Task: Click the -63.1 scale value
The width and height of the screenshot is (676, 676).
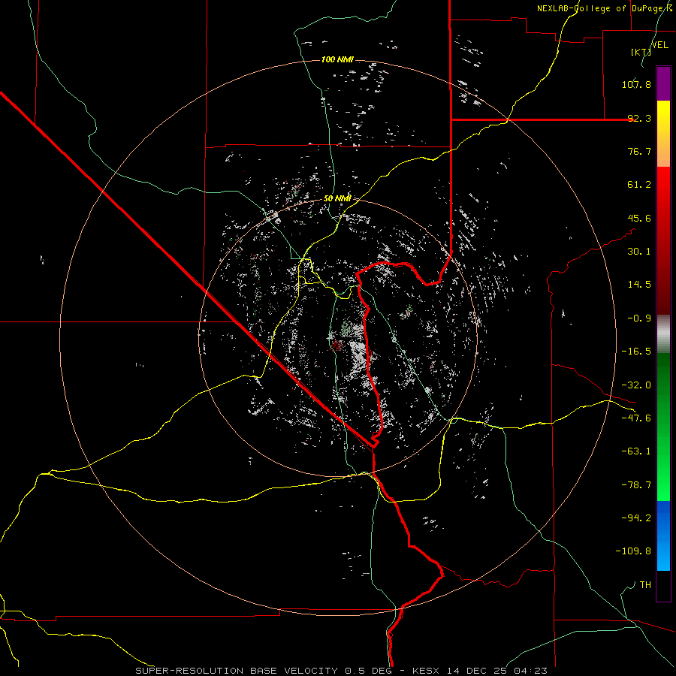Action: [x=636, y=451]
